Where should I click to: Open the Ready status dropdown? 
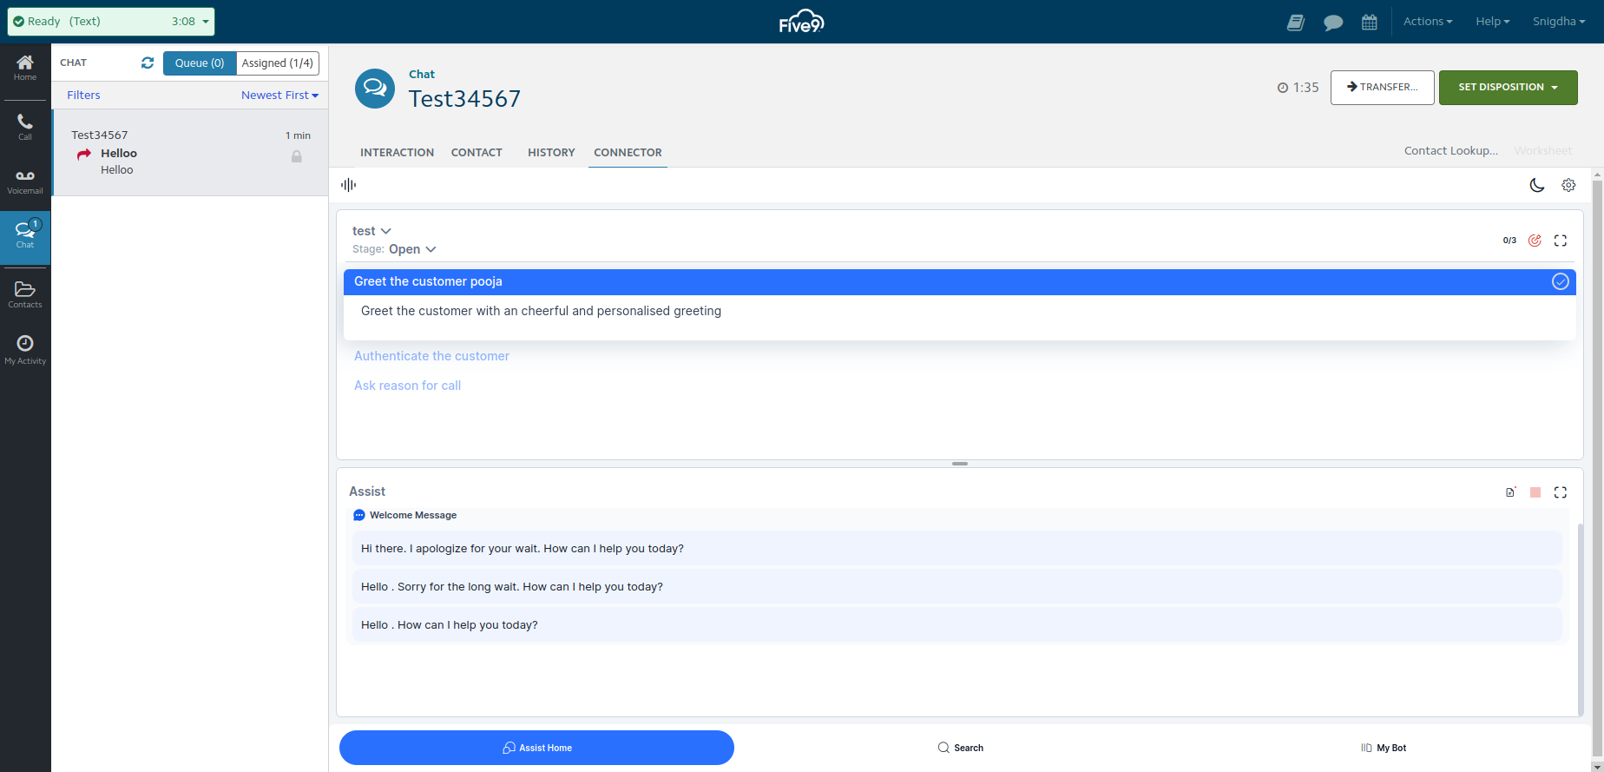[111, 22]
